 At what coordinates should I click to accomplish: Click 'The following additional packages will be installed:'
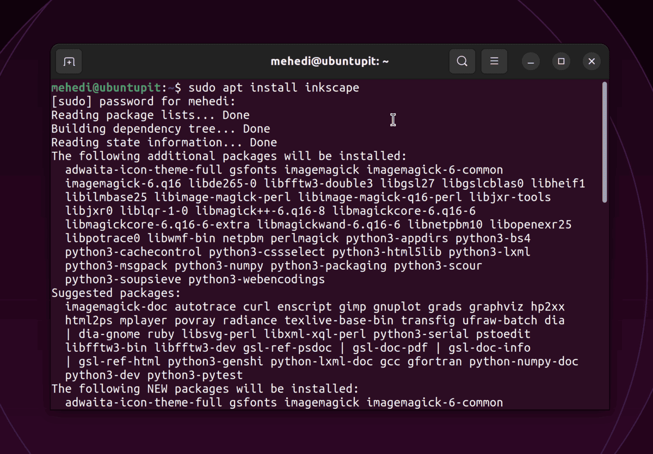pos(229,156)
